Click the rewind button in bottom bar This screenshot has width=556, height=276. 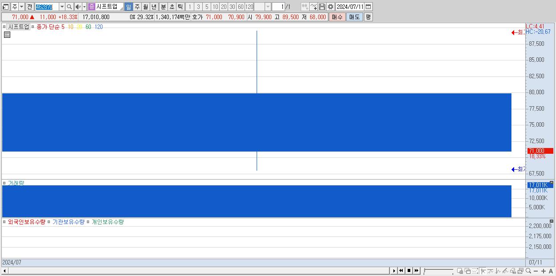coord(401,271)
